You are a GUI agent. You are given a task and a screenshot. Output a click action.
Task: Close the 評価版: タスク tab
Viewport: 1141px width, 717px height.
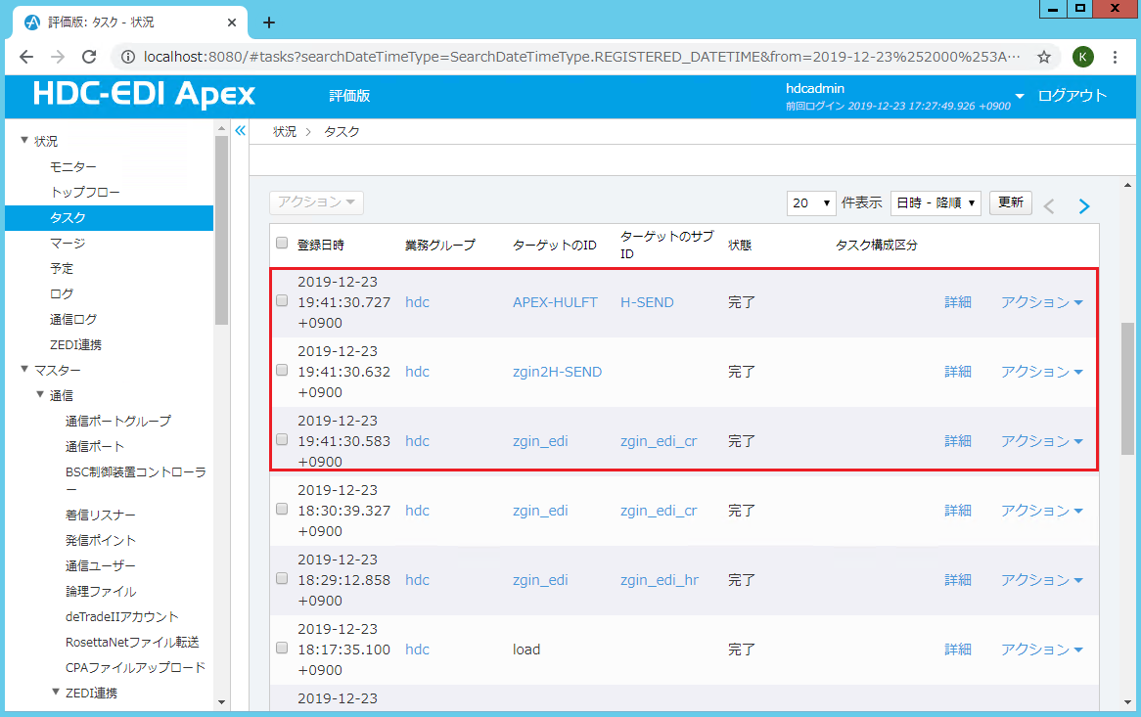(x=231, y=22)
